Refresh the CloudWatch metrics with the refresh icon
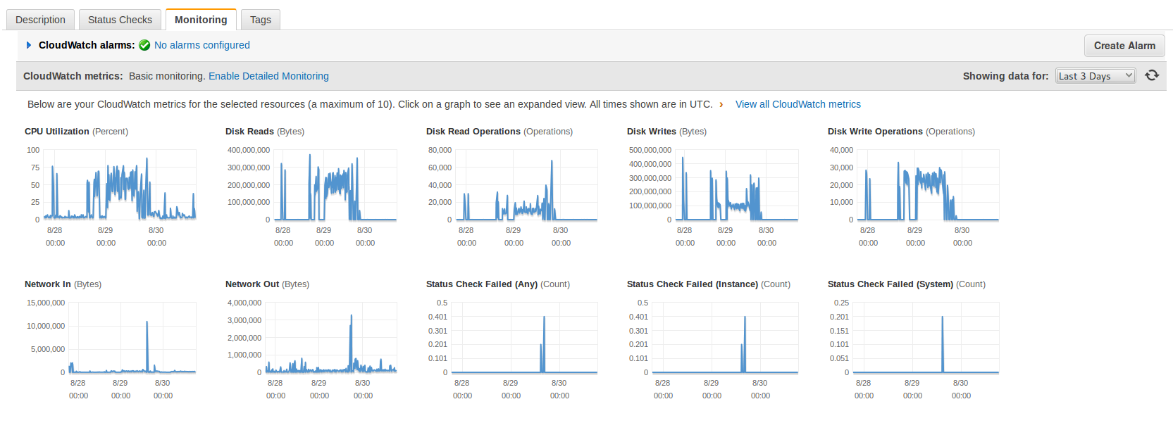Image resolution: width=1173 pixels, height=423 pixels. coord(1152,75)
